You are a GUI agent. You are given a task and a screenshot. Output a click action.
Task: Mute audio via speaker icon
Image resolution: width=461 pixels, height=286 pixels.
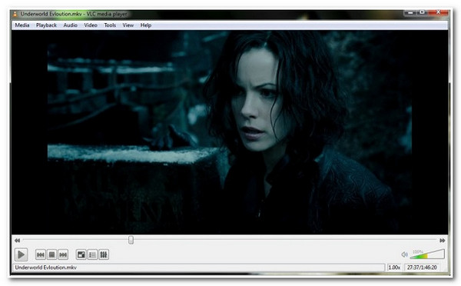pos(405,254)
